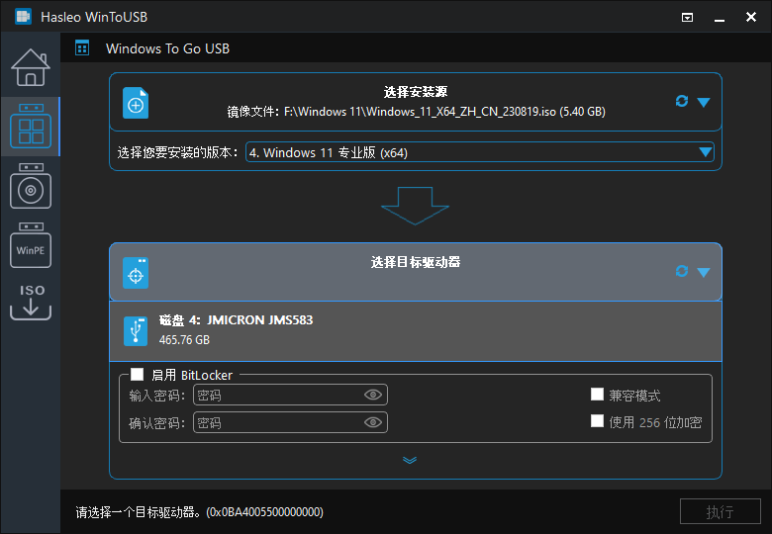Viewport: 772px width, 534px height.
Task: Click the status message 请选择一个目标驱动器
Action: [199, 512]
